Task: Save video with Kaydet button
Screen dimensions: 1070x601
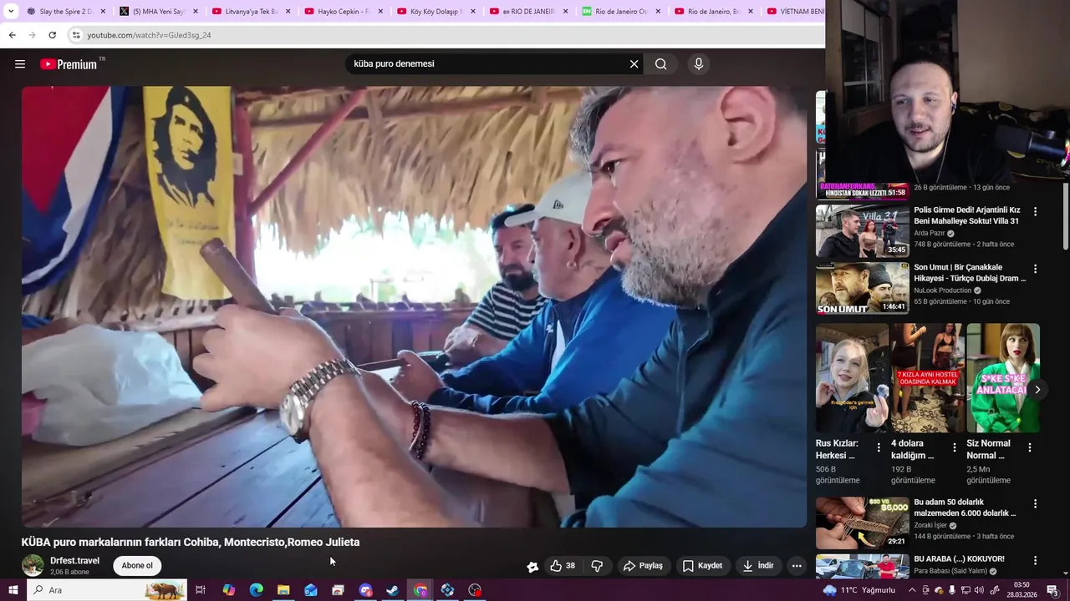Action: (702, 566)
